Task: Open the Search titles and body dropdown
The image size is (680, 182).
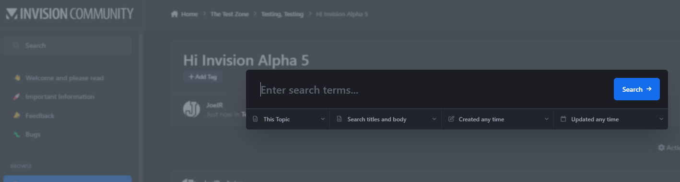Action: [x=386, y=119]
